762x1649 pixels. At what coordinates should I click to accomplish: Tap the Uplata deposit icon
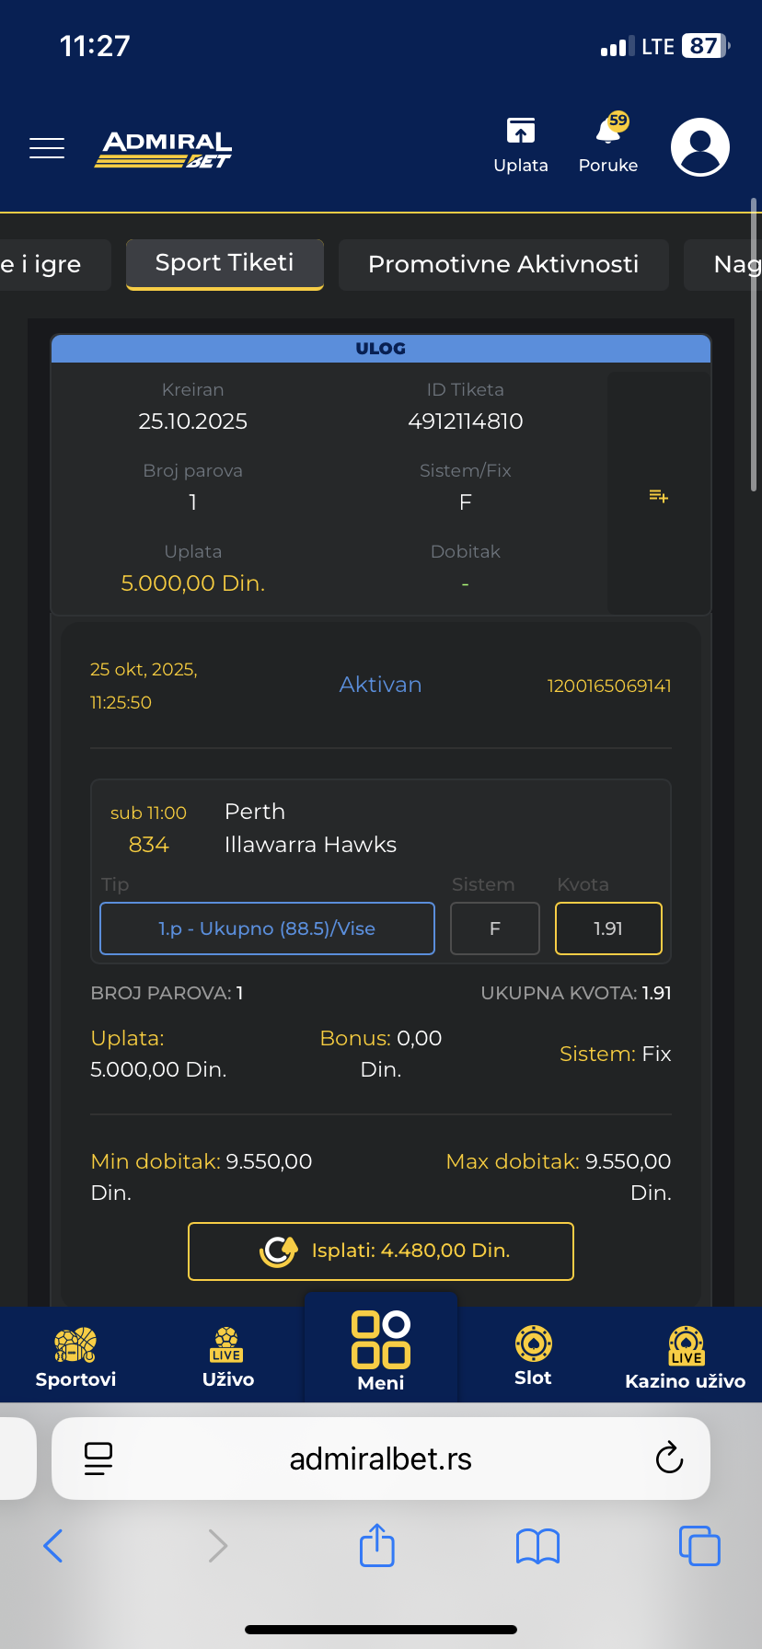tap(521, 144)
